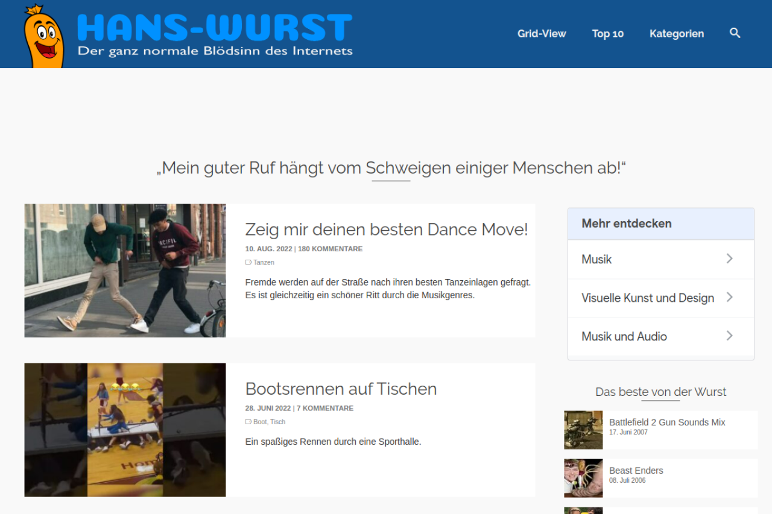Expand the Musik und Audio chevron
Viewport: 772px width, 514px height.
(730, 336)
